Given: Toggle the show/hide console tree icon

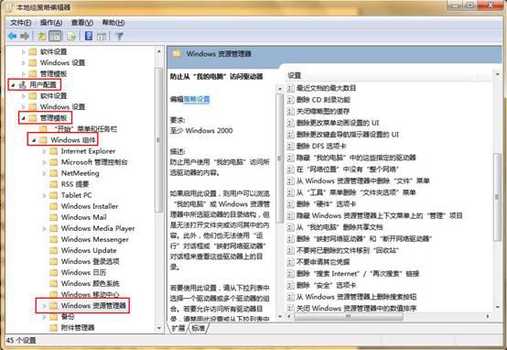Looking at the screenshot, I should click(55, 36).
